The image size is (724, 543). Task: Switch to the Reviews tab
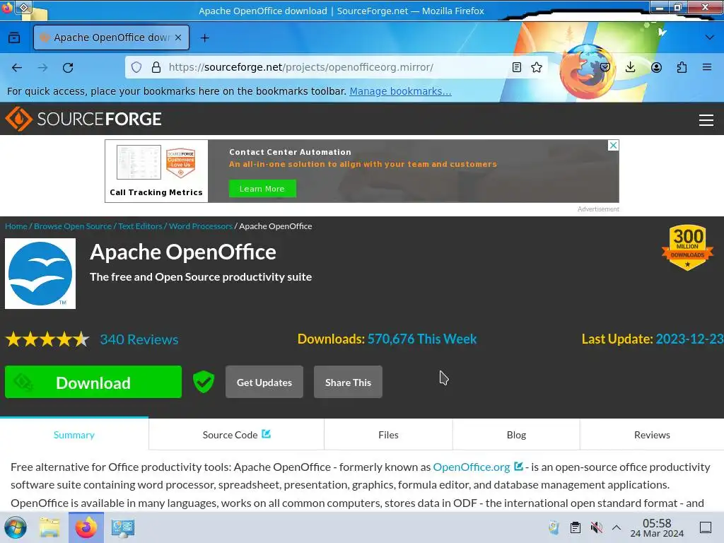(x=652, y=435)
